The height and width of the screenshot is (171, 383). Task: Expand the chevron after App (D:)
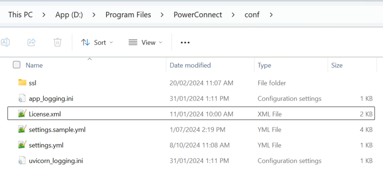click(94, 15)
